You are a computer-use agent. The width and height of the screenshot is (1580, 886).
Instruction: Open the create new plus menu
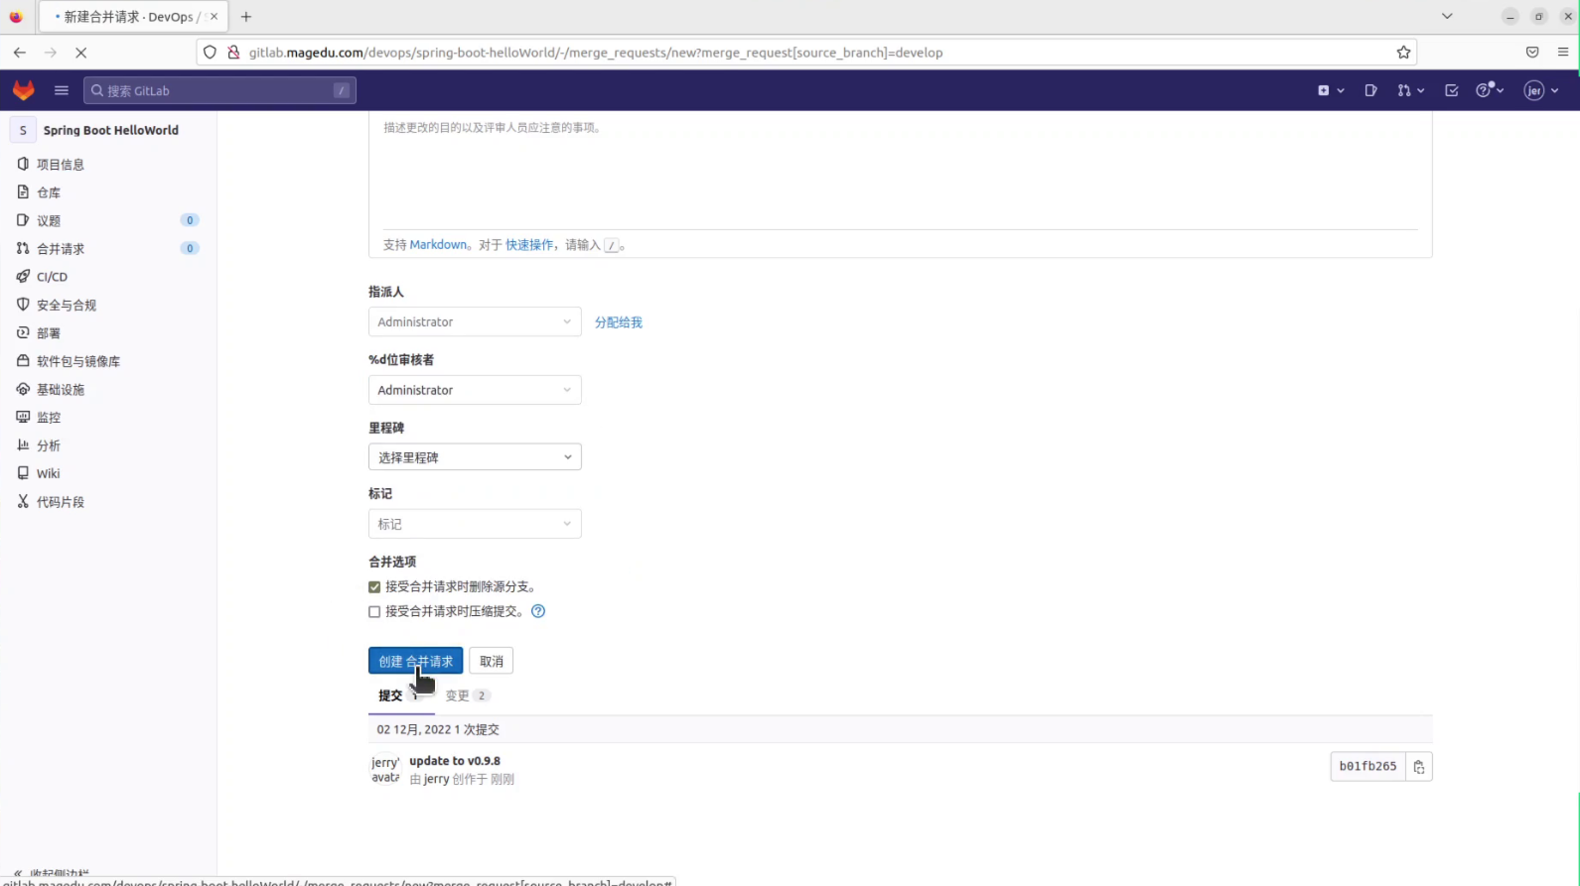(x=1331, y=90)
